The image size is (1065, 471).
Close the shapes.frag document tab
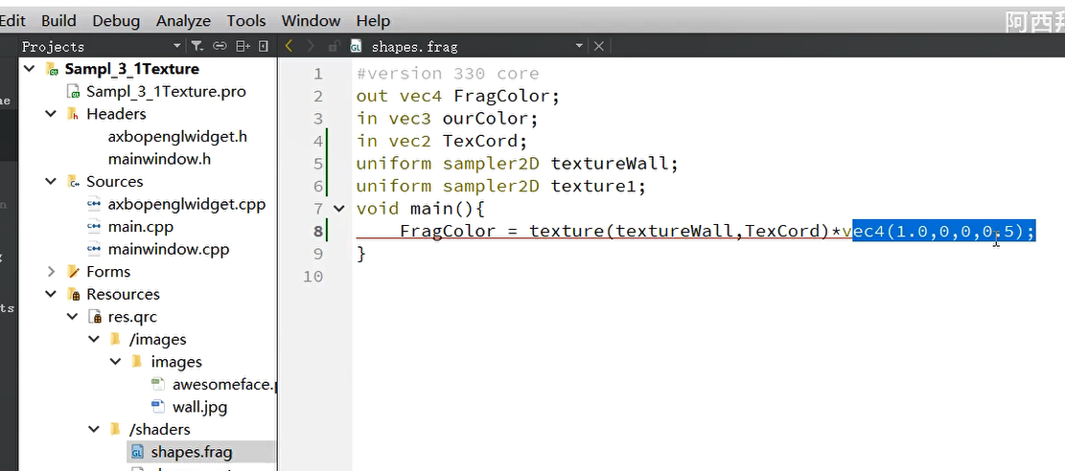click(598, 46)
